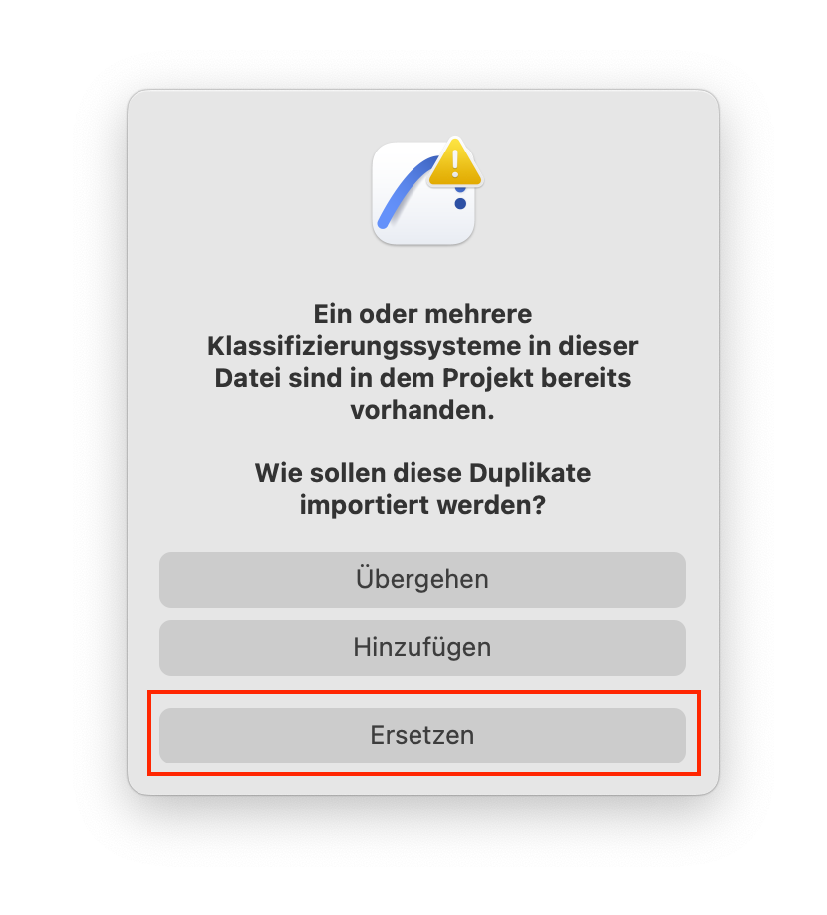Choose Hinzufügen to add duplicates

[422, 647]
